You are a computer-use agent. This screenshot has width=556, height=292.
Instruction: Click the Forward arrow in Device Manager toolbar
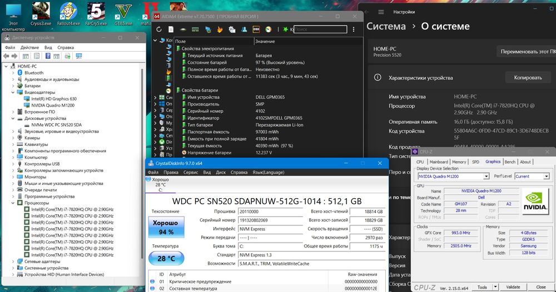14,56
